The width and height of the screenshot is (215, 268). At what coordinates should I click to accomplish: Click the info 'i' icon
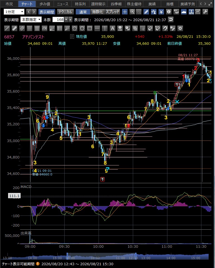[x=169, y=12]
